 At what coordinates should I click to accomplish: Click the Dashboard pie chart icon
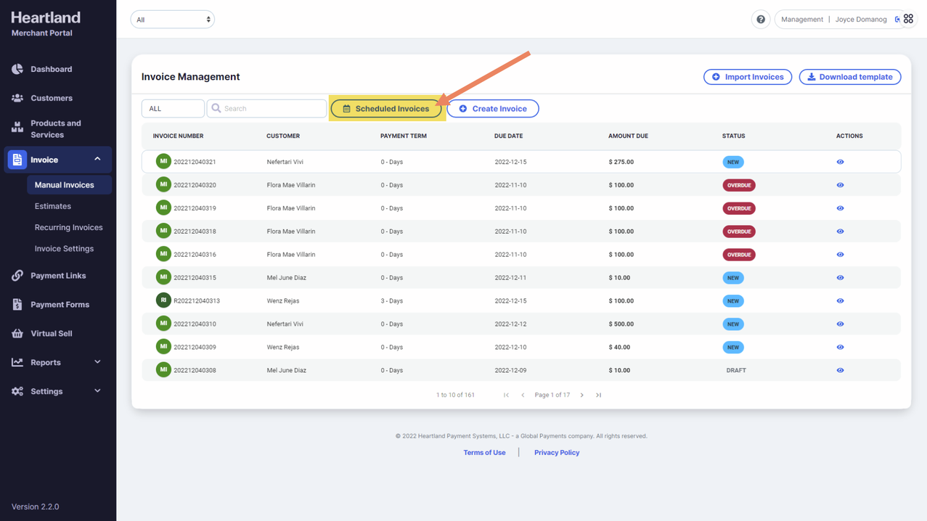pyautogui.click(x=17, y=69)
